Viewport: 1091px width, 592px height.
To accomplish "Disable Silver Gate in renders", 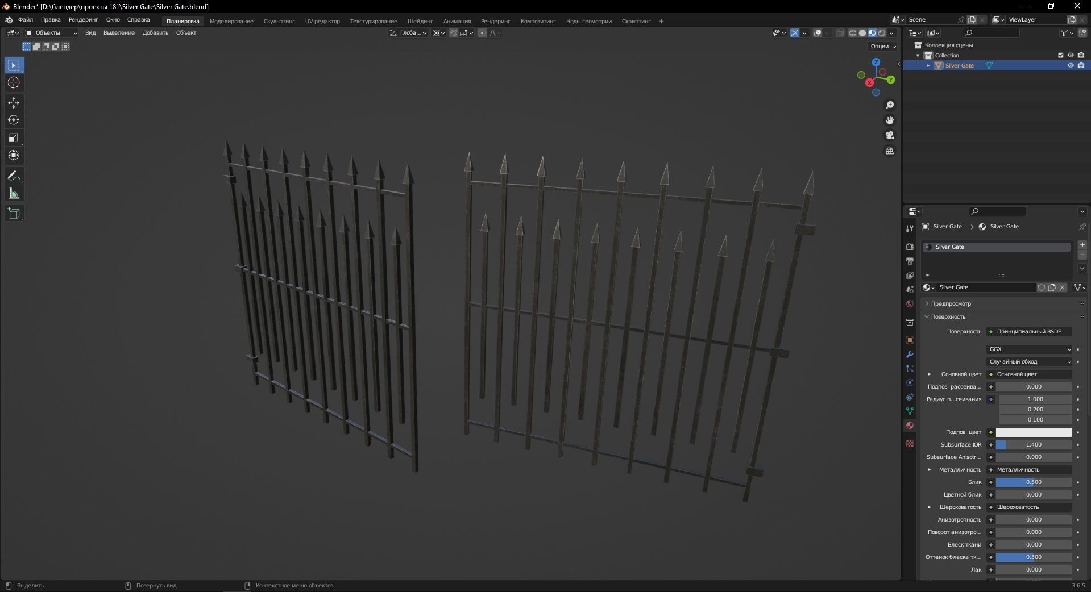I will pyautogui.click(x=1081, y=65).
